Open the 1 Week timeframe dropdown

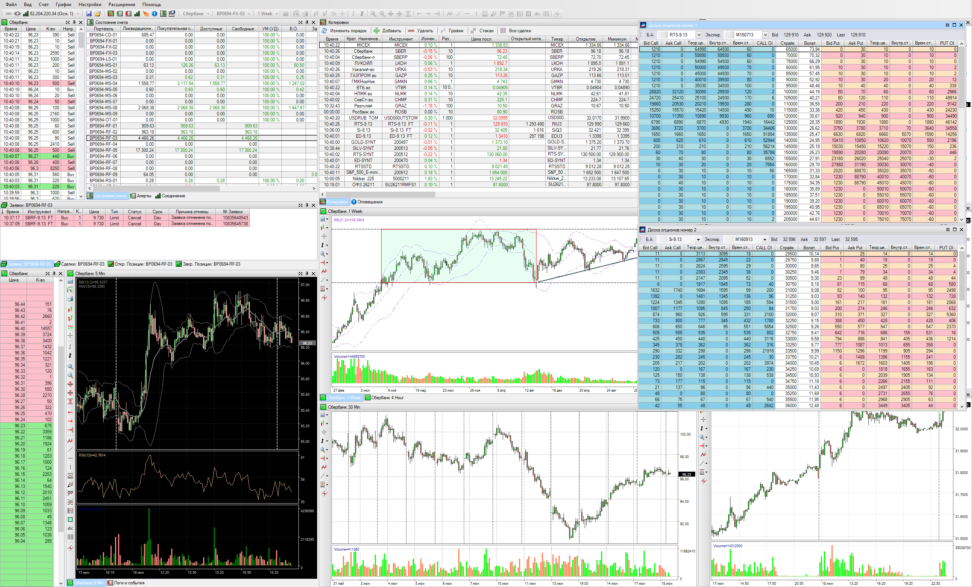pyautogui.click(x=276, y=14)
